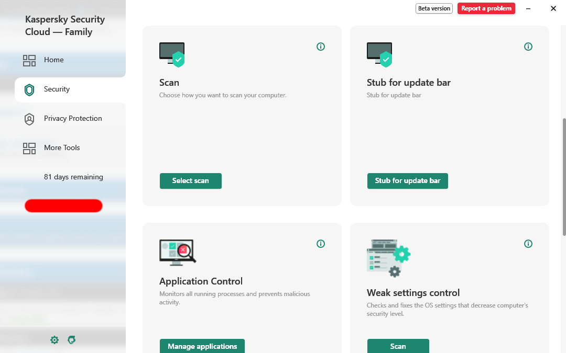Image resolution: width=566 pixels, height=353 pixels.
Task: Show info for the Scan card
Action: pos(321,47)
